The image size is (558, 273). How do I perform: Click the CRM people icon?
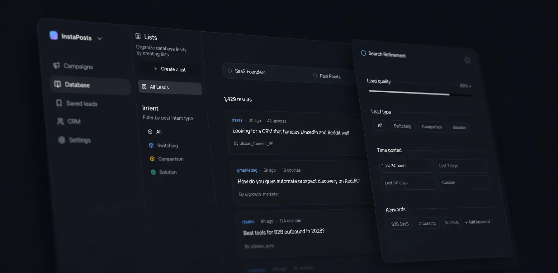click(60, 121)
